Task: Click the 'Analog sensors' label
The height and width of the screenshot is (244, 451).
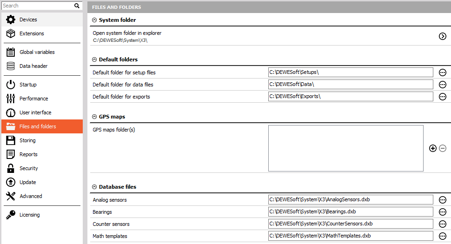Action: click(x=110, y=200)
